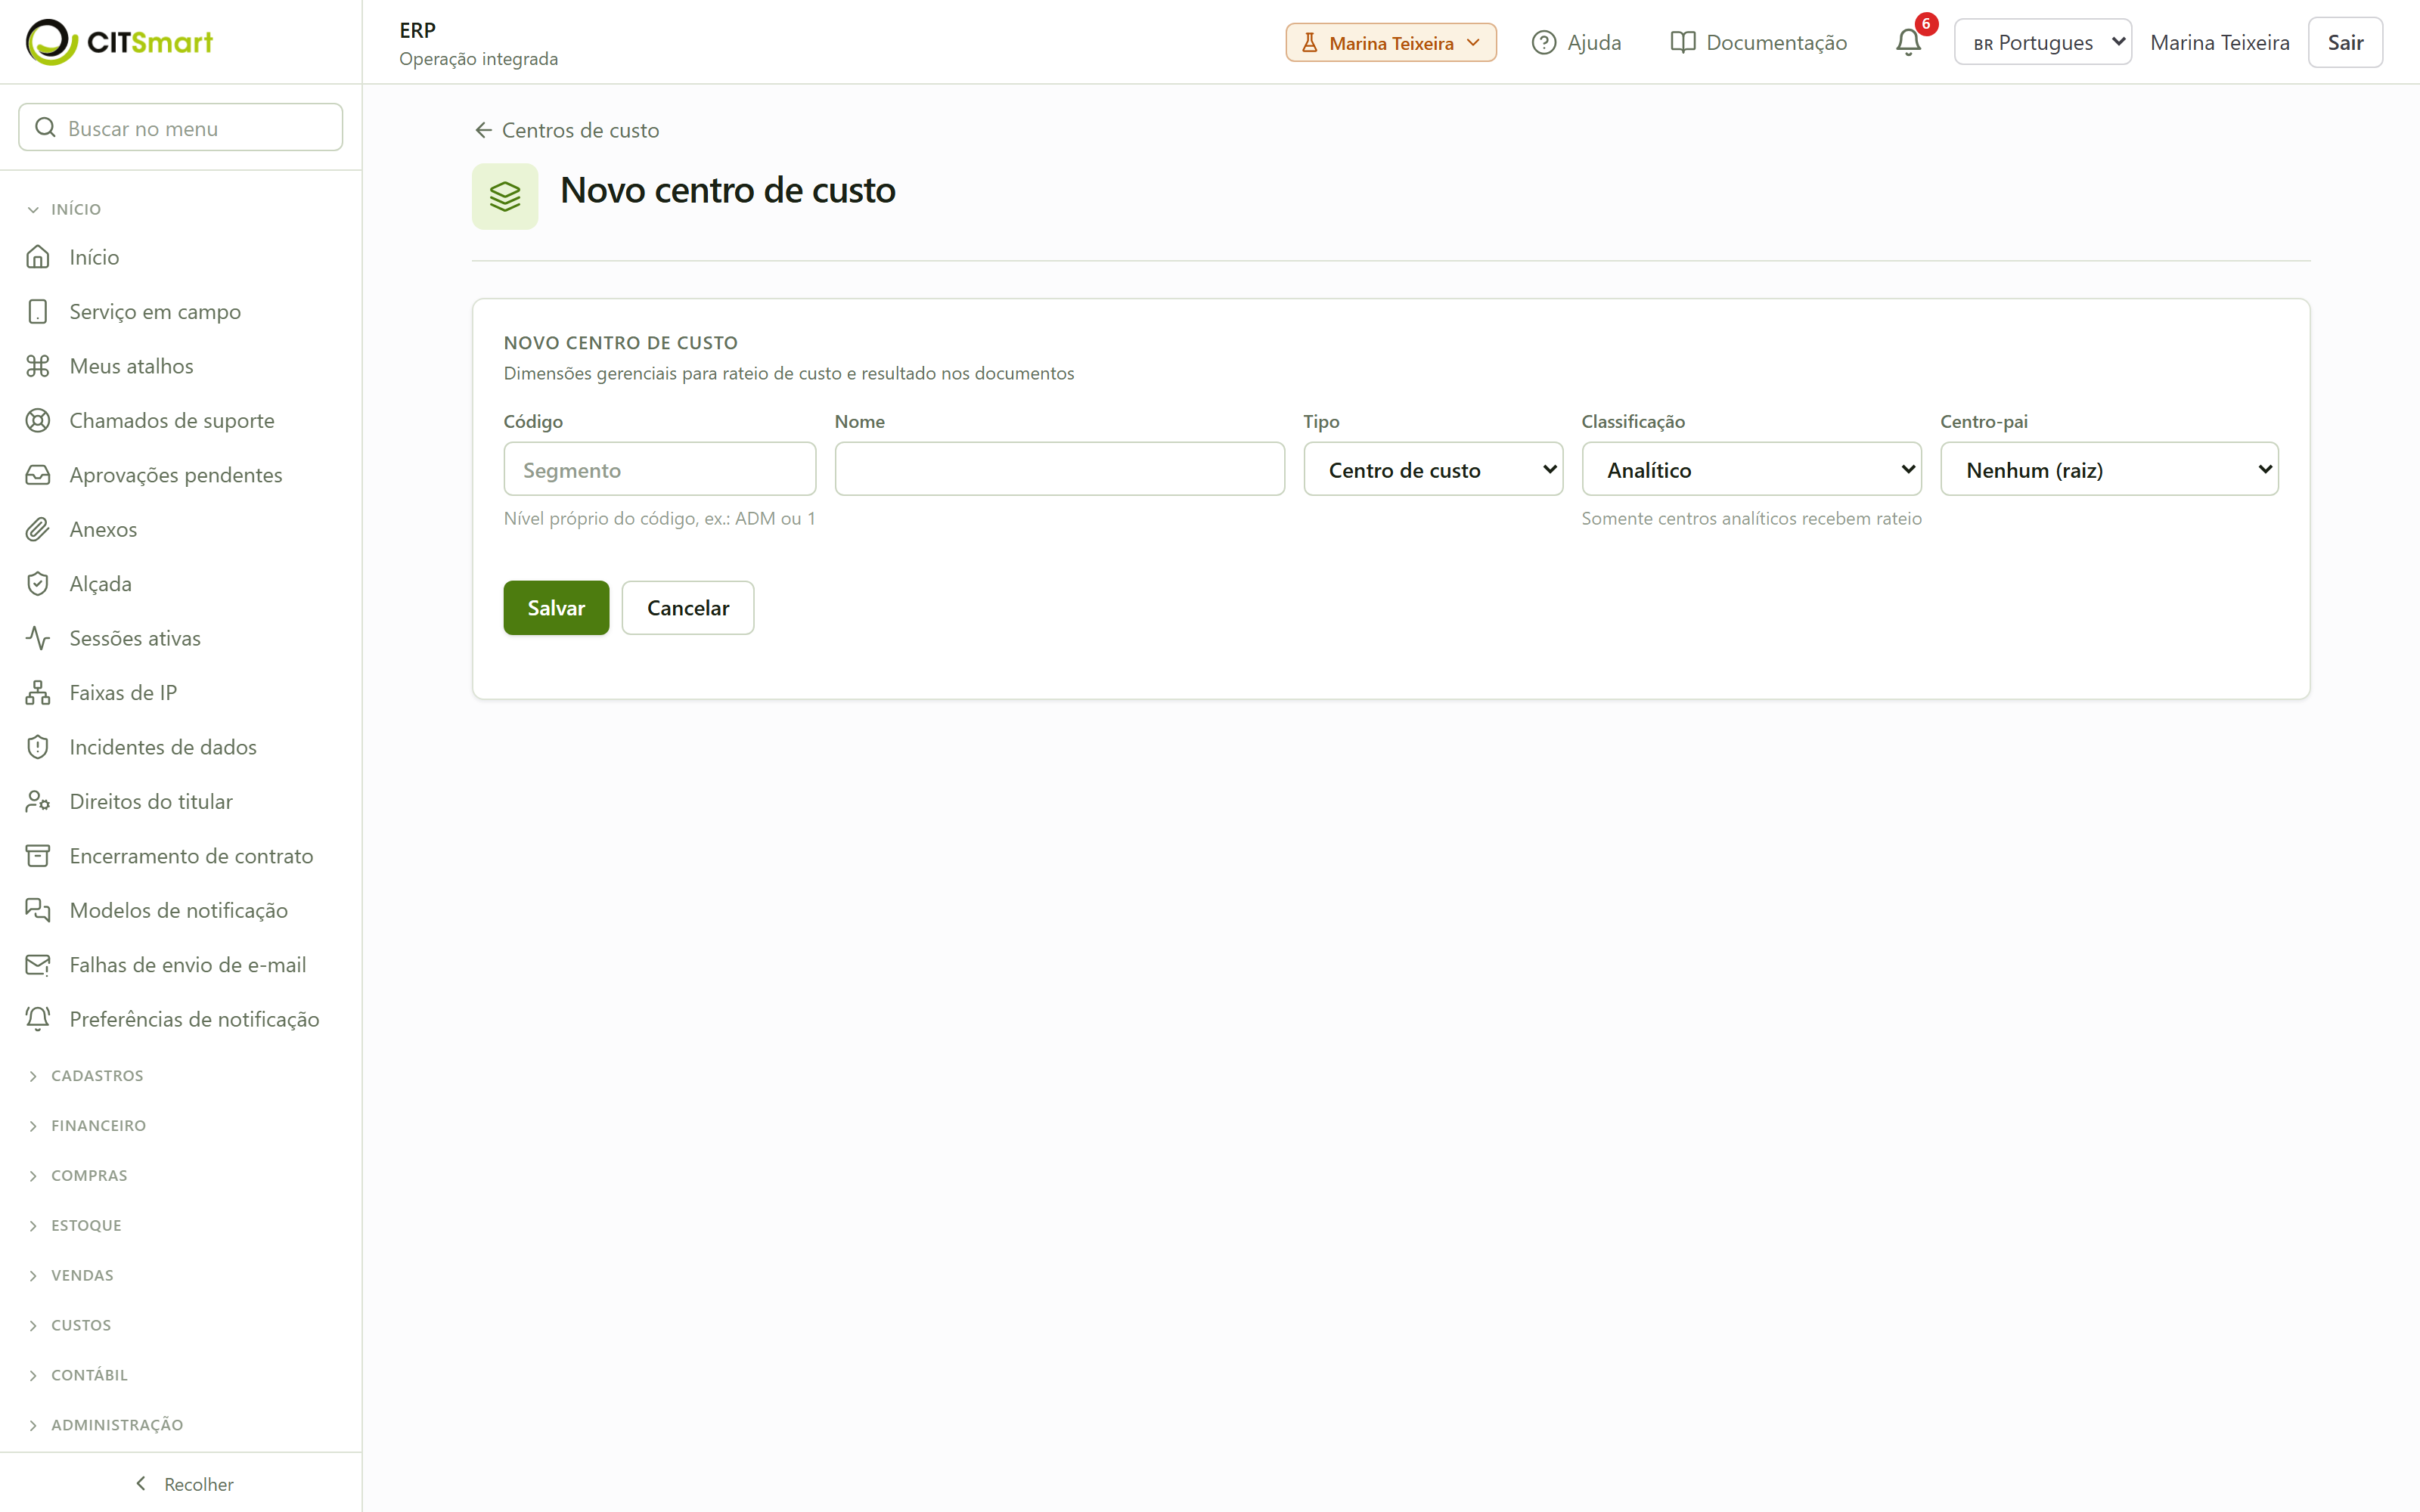
Task: Open Meus atalhos command icon
Action: [x=38, y=366]
